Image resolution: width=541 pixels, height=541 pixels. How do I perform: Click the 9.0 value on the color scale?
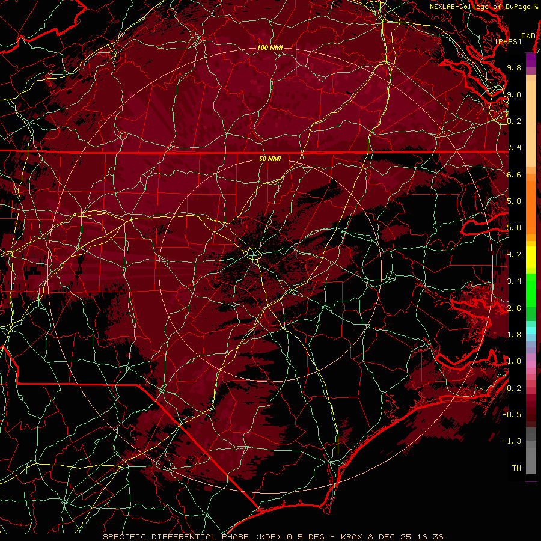click(x=514, y=94)
